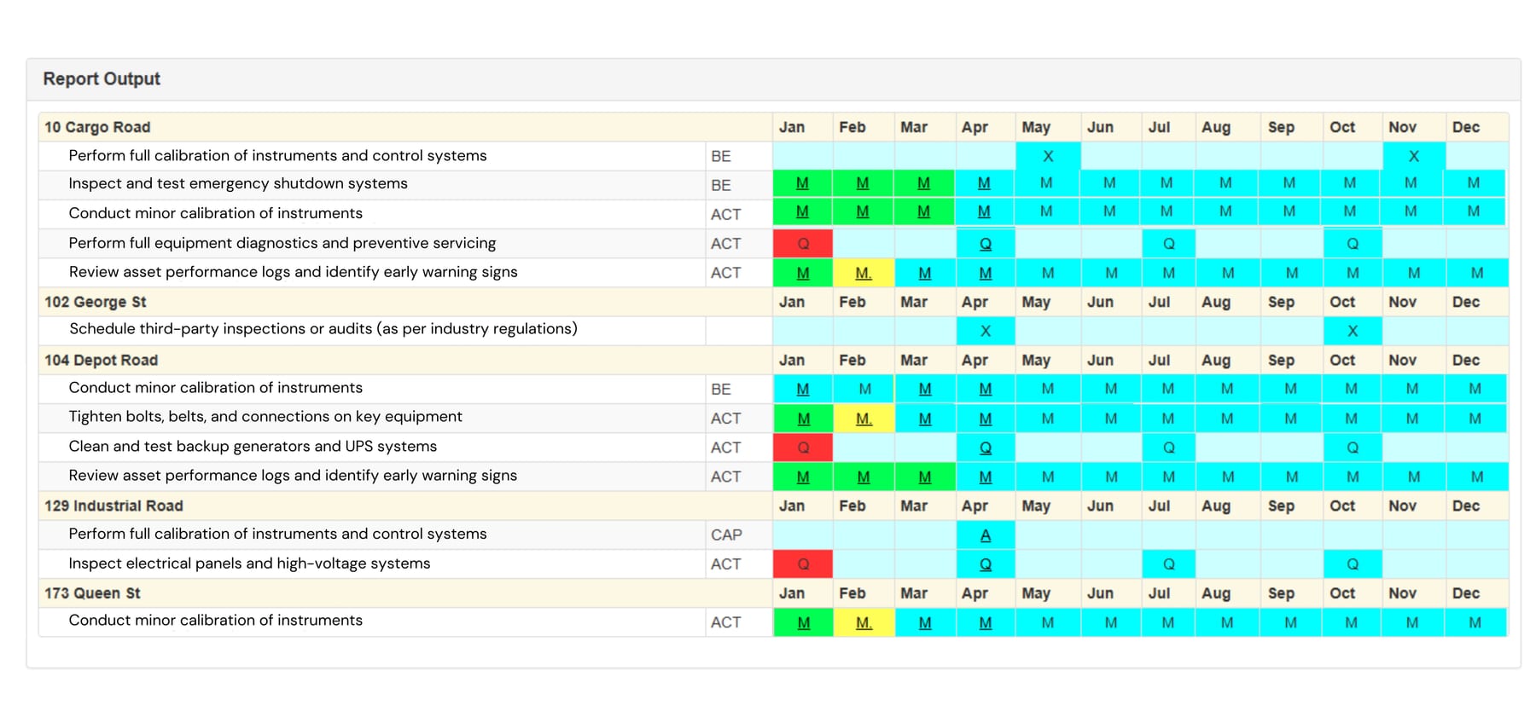
Task: Click the 104 Depot Road group header
Action: tap(101, 360)
